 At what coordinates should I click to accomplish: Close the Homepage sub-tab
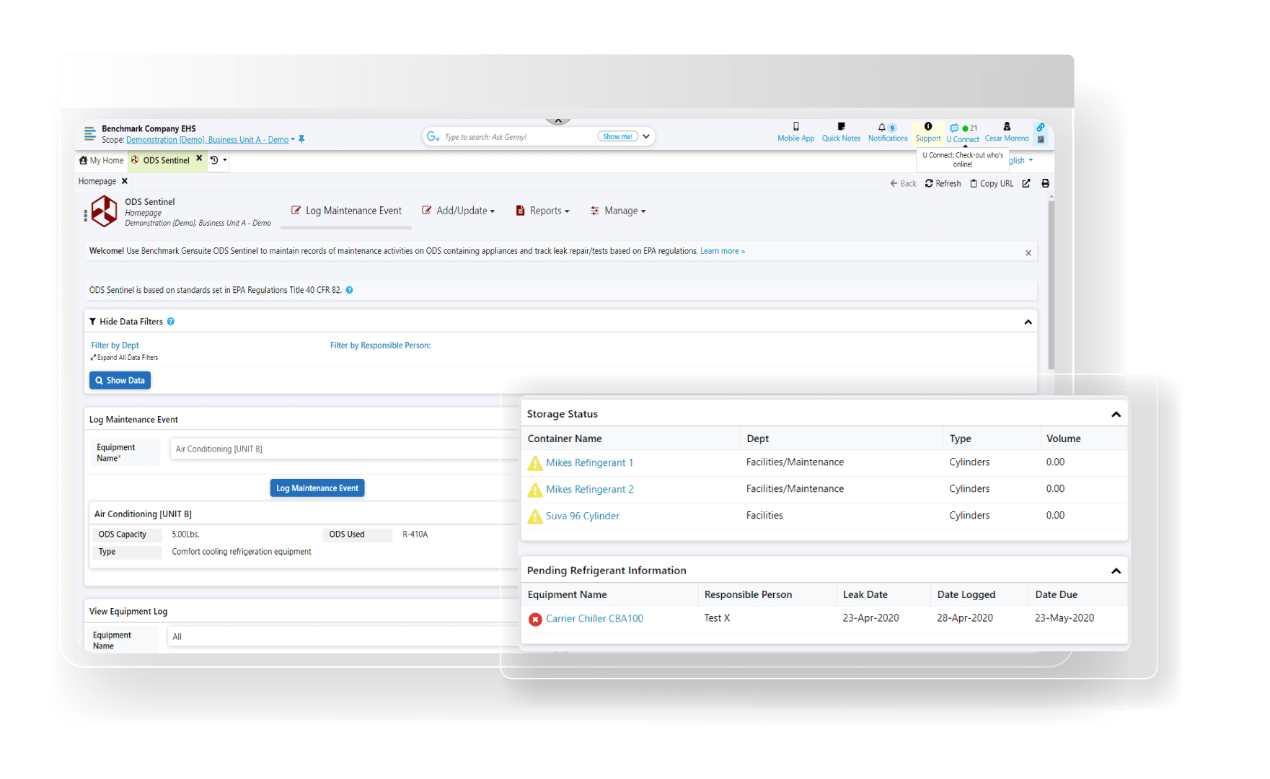(x=124, y=181)
